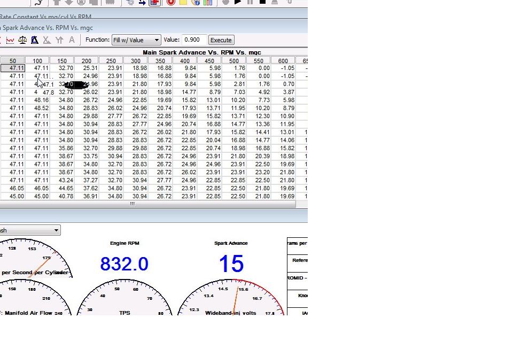
Task: Click the red circle icon in the top toolbar
Action: pyautogui.click(x=171, y=2)
